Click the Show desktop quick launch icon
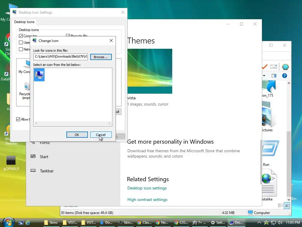The width and height of the screenshot is (302, 227). pyautogui.click(x=21, y=223)
